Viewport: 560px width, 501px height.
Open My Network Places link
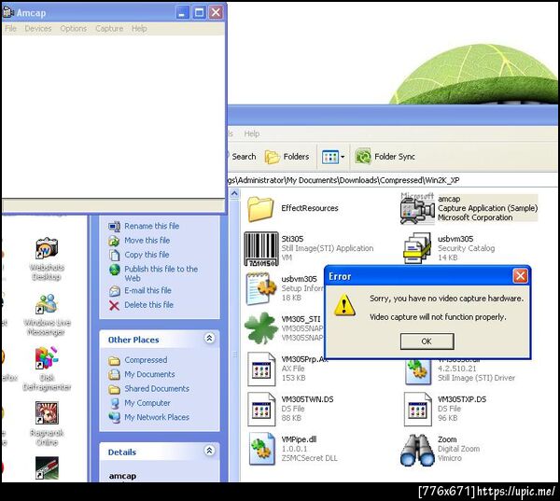pos(157,417)
